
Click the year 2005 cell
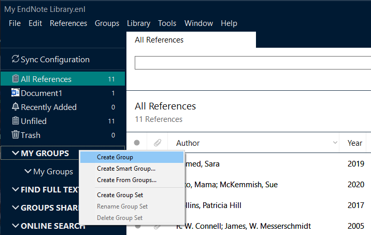(x=355, y=226)
